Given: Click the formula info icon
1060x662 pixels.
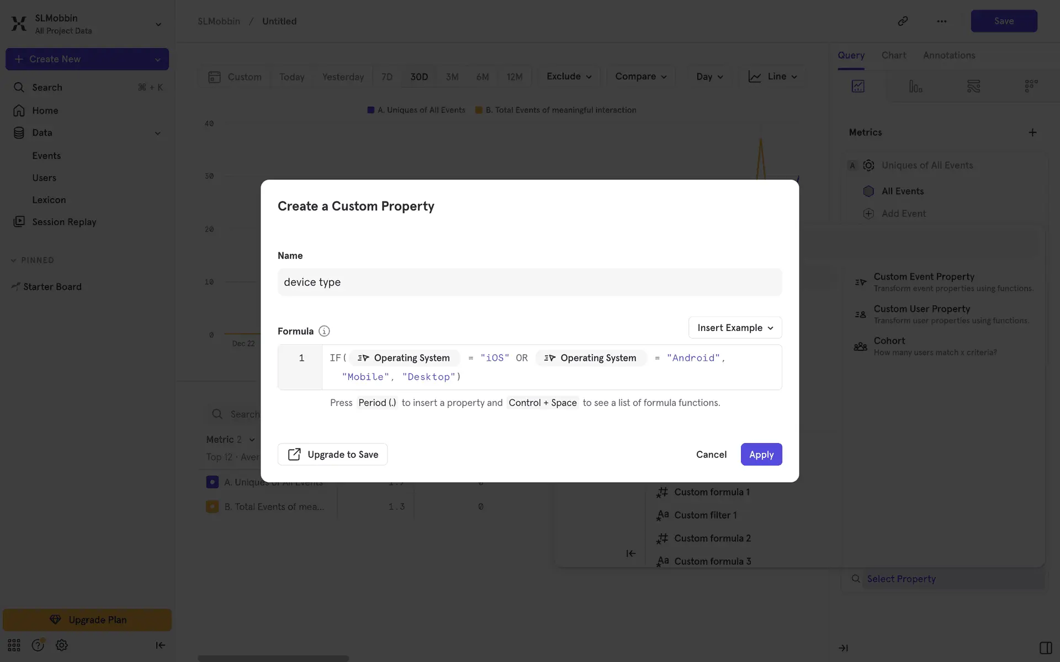Looking at the screenshot, I should tap(324, 331).
